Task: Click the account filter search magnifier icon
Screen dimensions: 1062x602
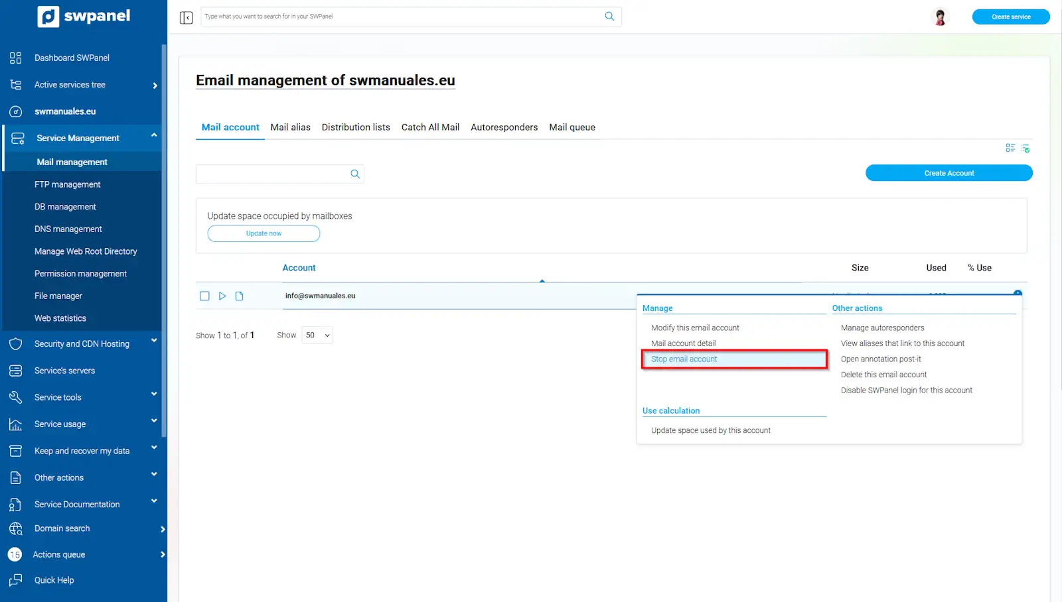Action: tap(355, 174)
